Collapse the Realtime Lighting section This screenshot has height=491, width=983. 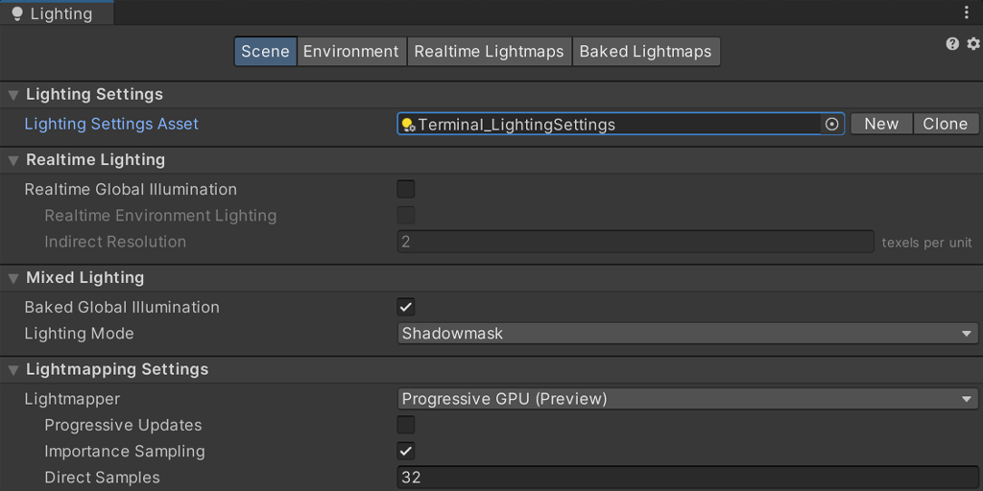[x=13, y=160]
